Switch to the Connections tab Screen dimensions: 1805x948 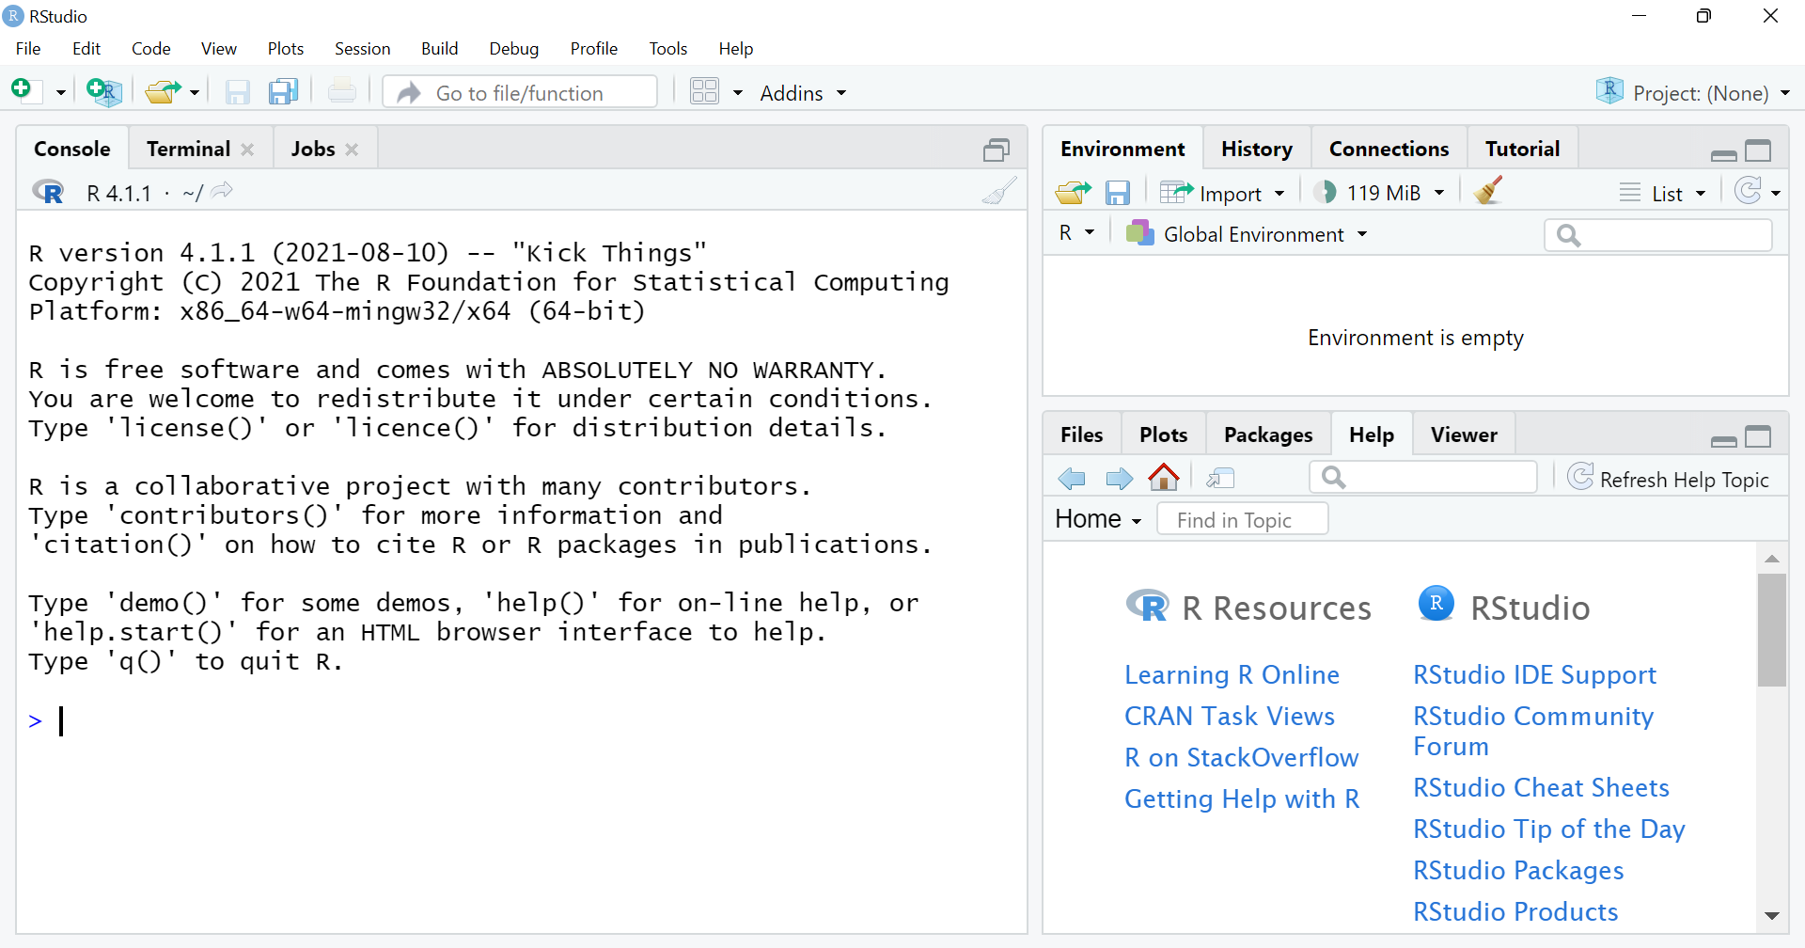[x=1389, y=149]
